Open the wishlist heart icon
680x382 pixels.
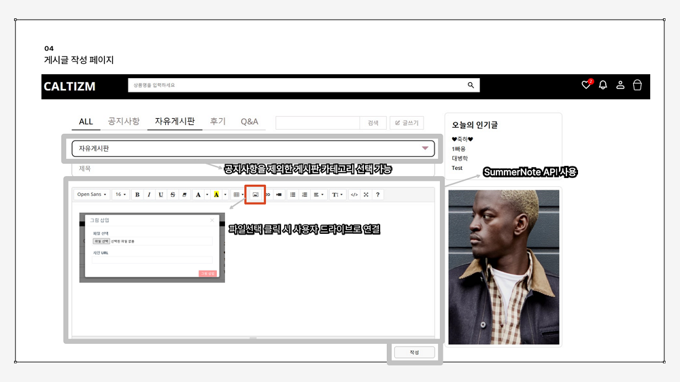coord(586,85)
